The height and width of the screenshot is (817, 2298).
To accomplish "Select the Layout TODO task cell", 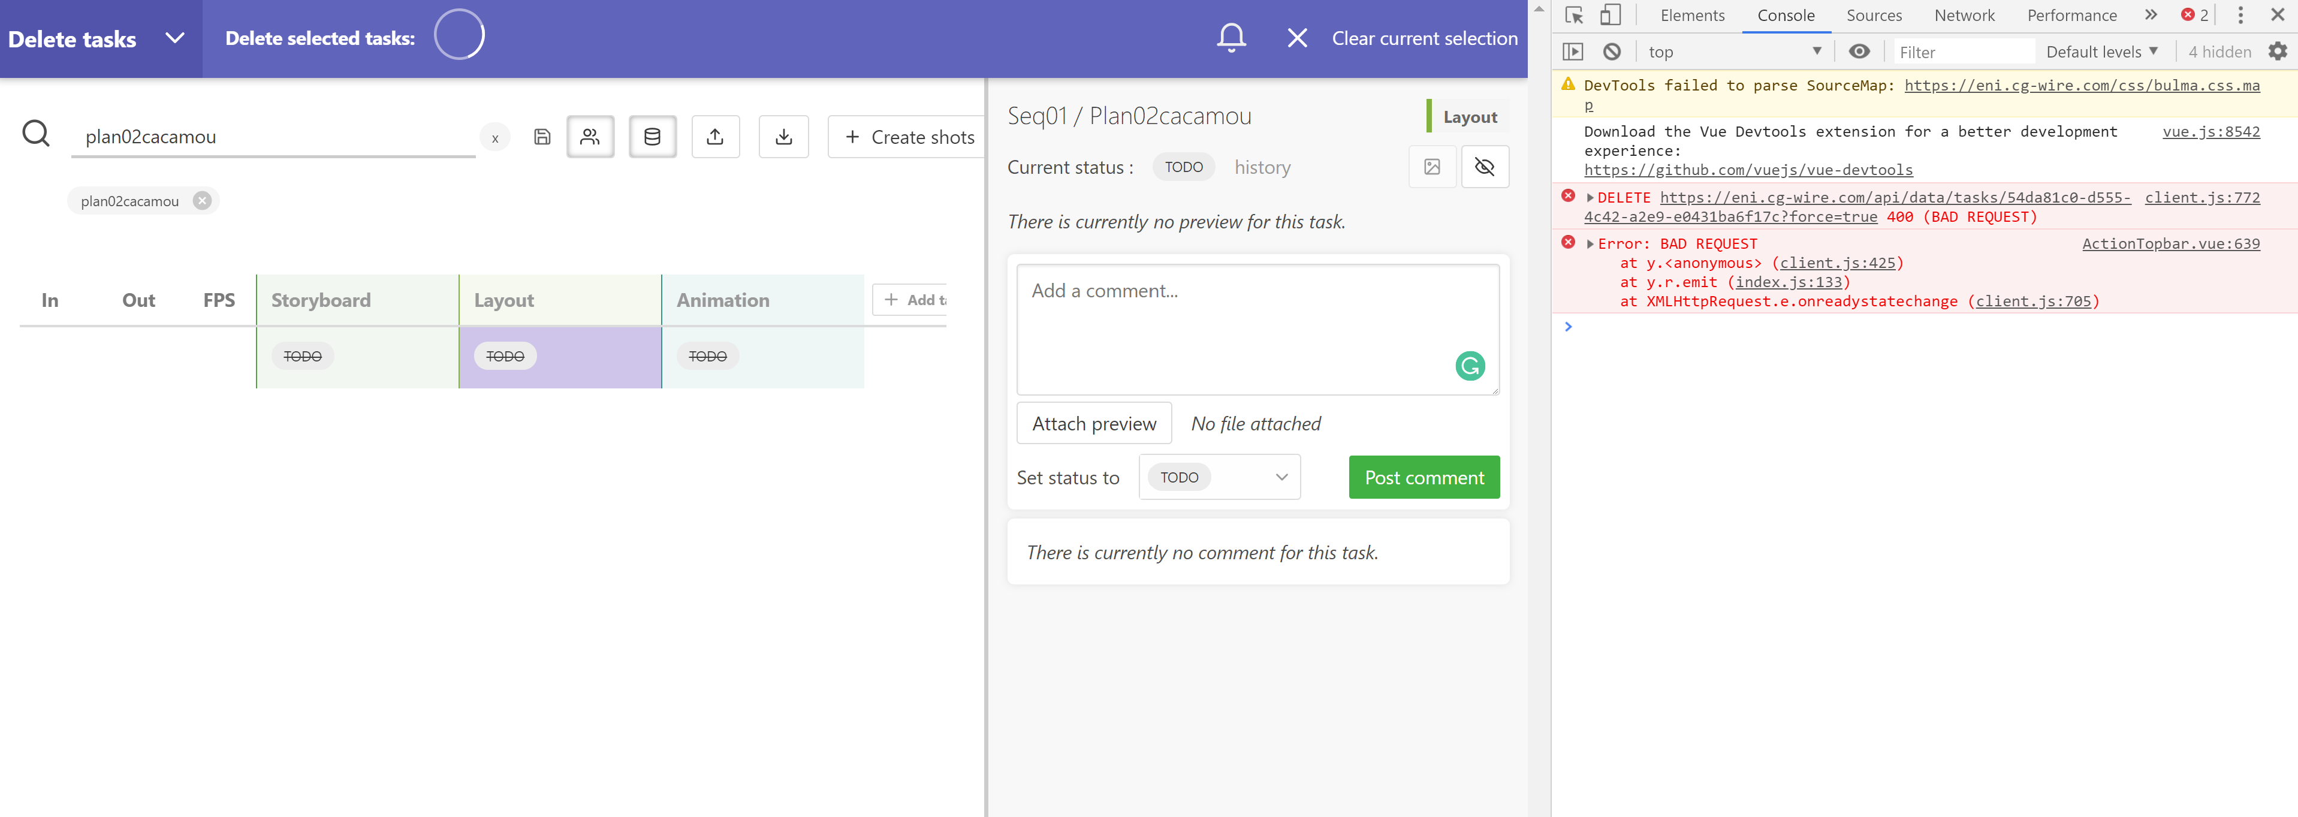I will click(560, 357).
